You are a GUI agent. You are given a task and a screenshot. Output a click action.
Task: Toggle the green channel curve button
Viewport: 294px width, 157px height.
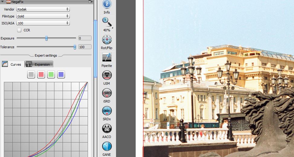51,74
